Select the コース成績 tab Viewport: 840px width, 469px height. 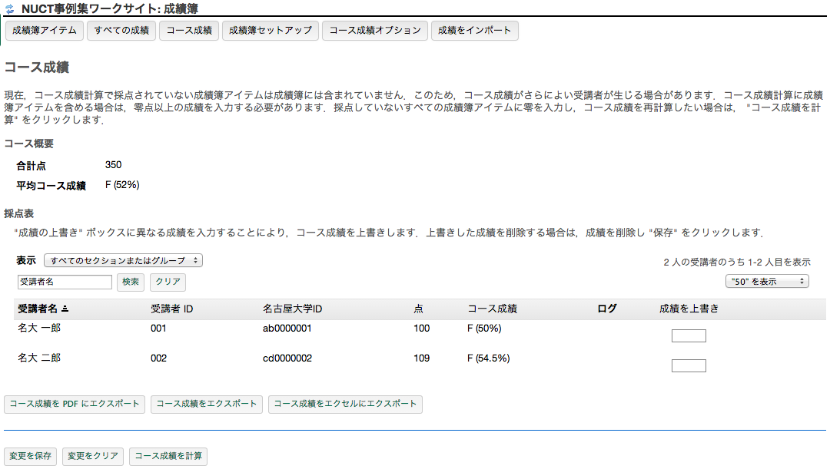[x=189, y=31]
